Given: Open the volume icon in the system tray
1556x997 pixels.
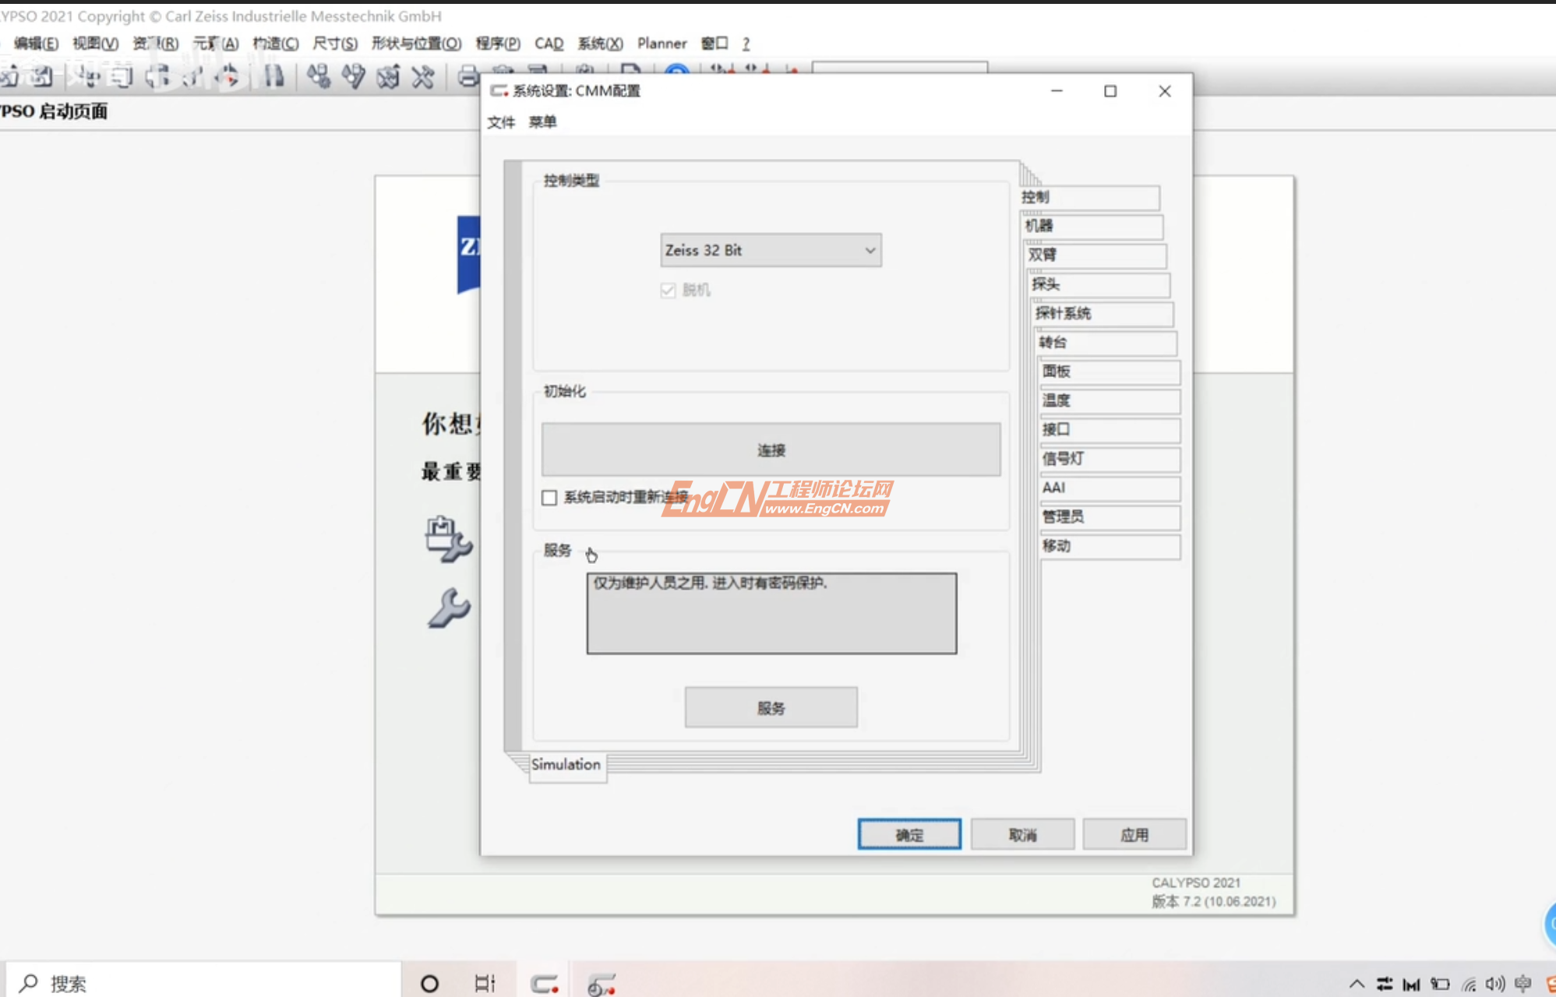Looking at the screenshot, I should (1493, 983).
